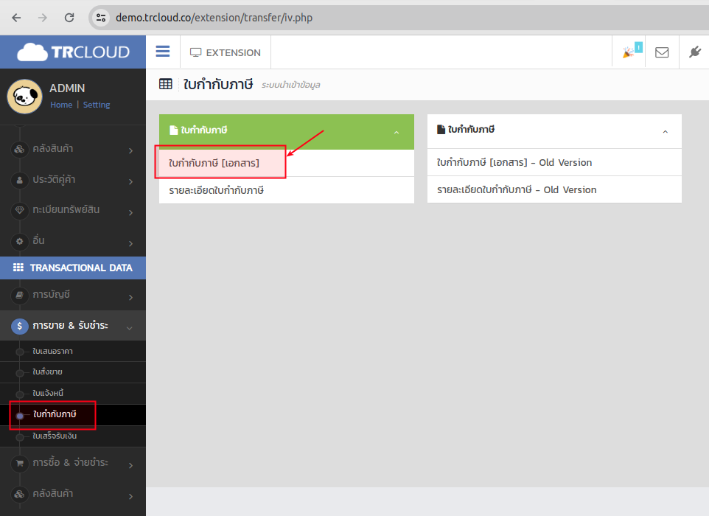Select the TRANSACTIONAL DATA section header
709x516 pixels.
pyautogui.click(x=73, y=268)
